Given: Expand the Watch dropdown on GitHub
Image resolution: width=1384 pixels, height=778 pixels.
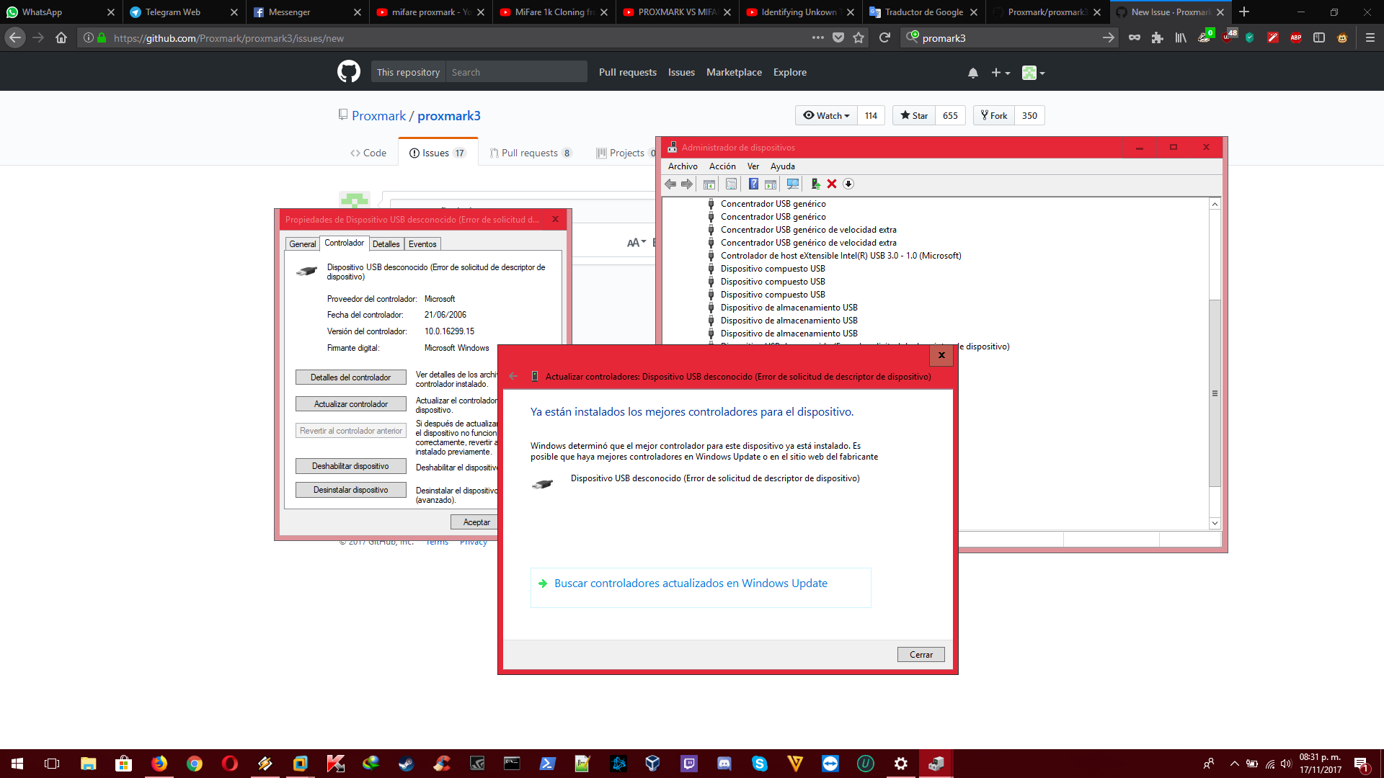Looking at the screenshot, I should coord(825,115).
